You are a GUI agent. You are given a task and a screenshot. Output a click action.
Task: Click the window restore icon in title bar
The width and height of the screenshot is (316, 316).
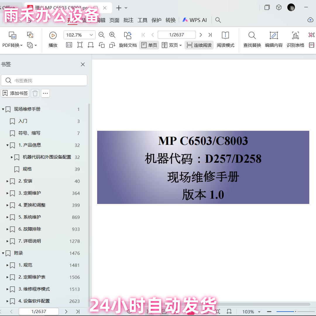[267, 7]
